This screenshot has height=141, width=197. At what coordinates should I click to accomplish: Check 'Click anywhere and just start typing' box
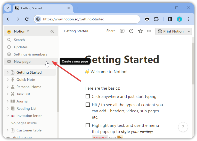pos(88,97)
